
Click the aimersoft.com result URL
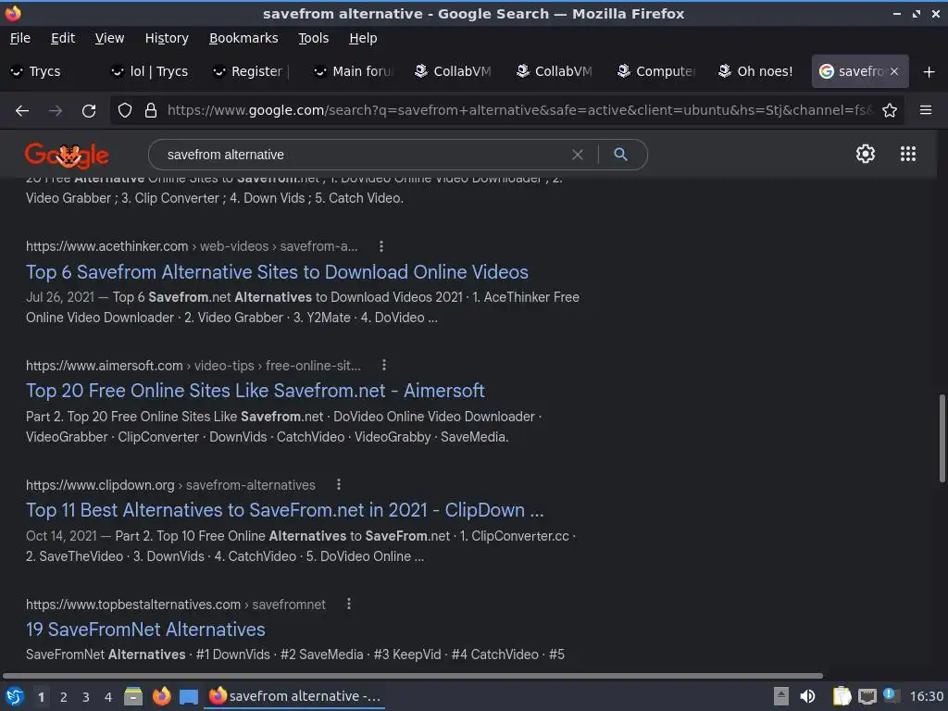tap(193, 365)
